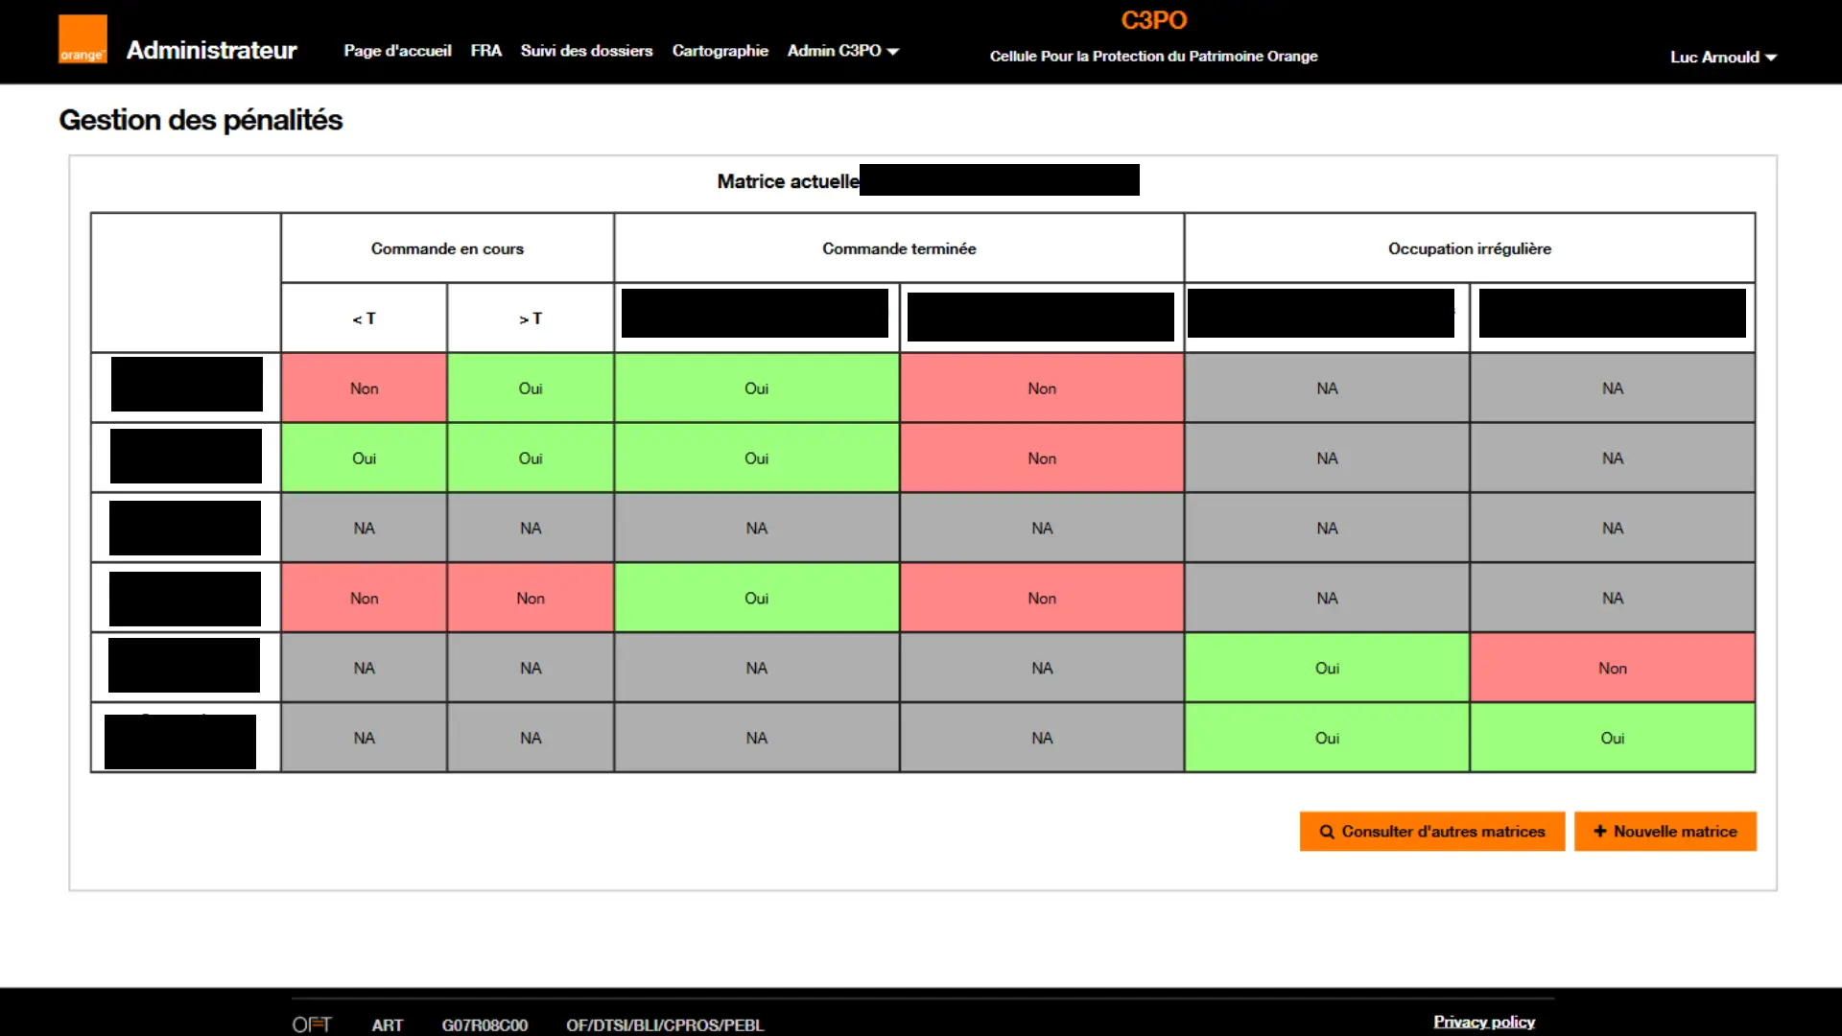Select red Non cell under < T, first row
Screen dimensions: 1842x1036
click(364, 388)
